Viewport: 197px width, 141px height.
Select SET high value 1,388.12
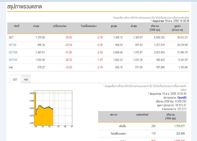[x=118, y=38]
